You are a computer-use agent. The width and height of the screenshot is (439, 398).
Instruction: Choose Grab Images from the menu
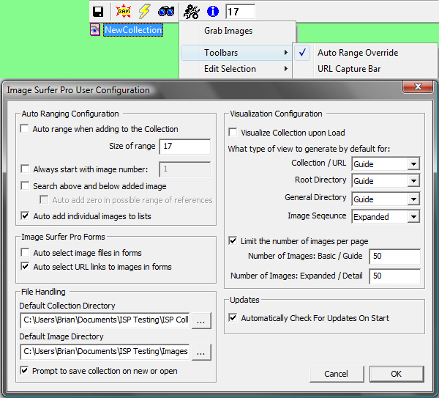coord(238,31)
